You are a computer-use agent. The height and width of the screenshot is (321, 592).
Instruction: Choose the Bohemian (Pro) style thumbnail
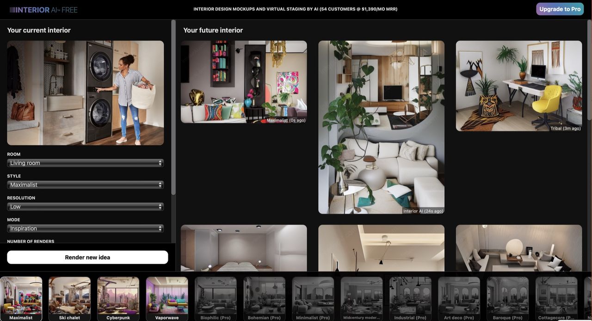(265, 298)
